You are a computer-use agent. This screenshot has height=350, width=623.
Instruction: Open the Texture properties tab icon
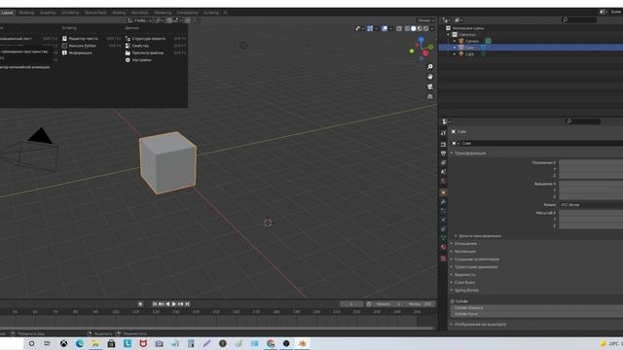coord(444,259)
